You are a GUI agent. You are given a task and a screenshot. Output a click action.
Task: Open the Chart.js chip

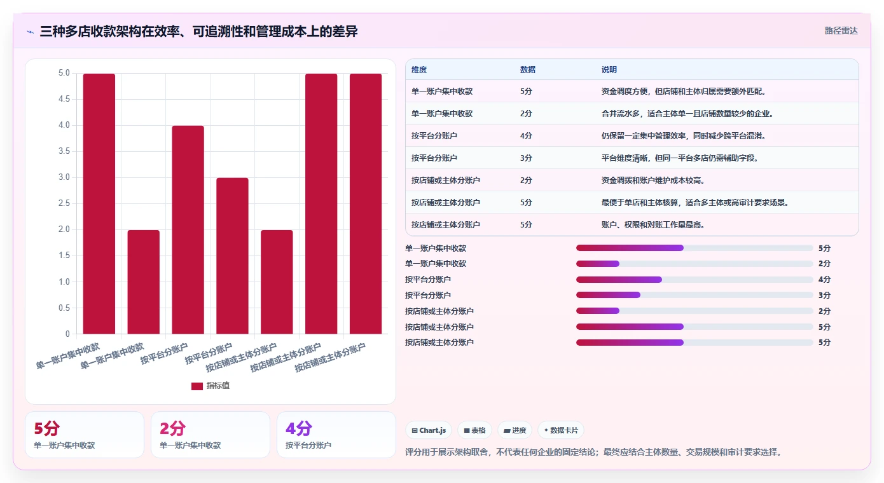429,430
